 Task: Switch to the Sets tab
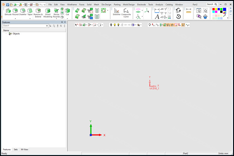pos(16,150)
